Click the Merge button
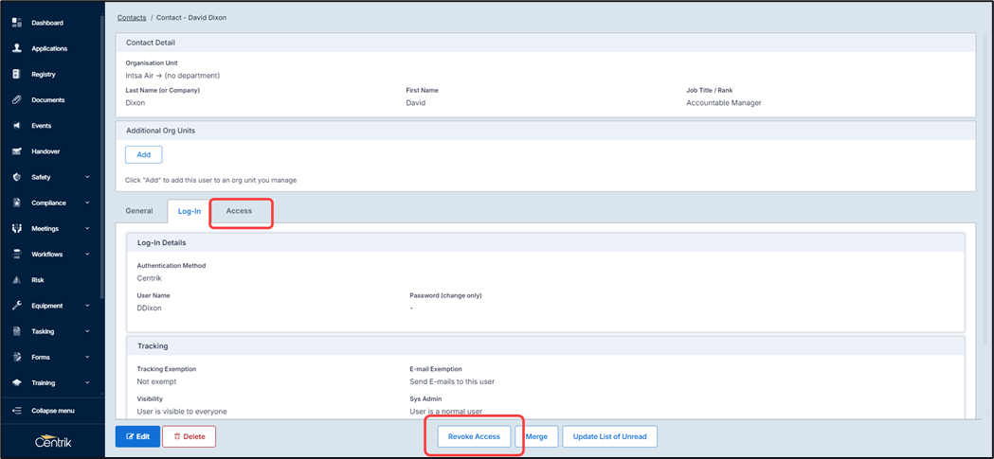 (x=536, y=436)
